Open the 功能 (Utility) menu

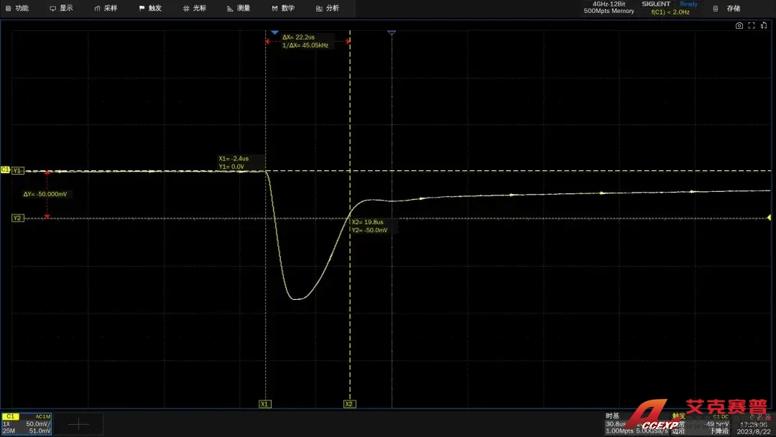17,8
